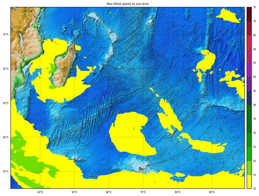This screenshot has height=196, width=259.
Task: Pick the purple 45–50 colorbar segment
Action: [249, 84]
